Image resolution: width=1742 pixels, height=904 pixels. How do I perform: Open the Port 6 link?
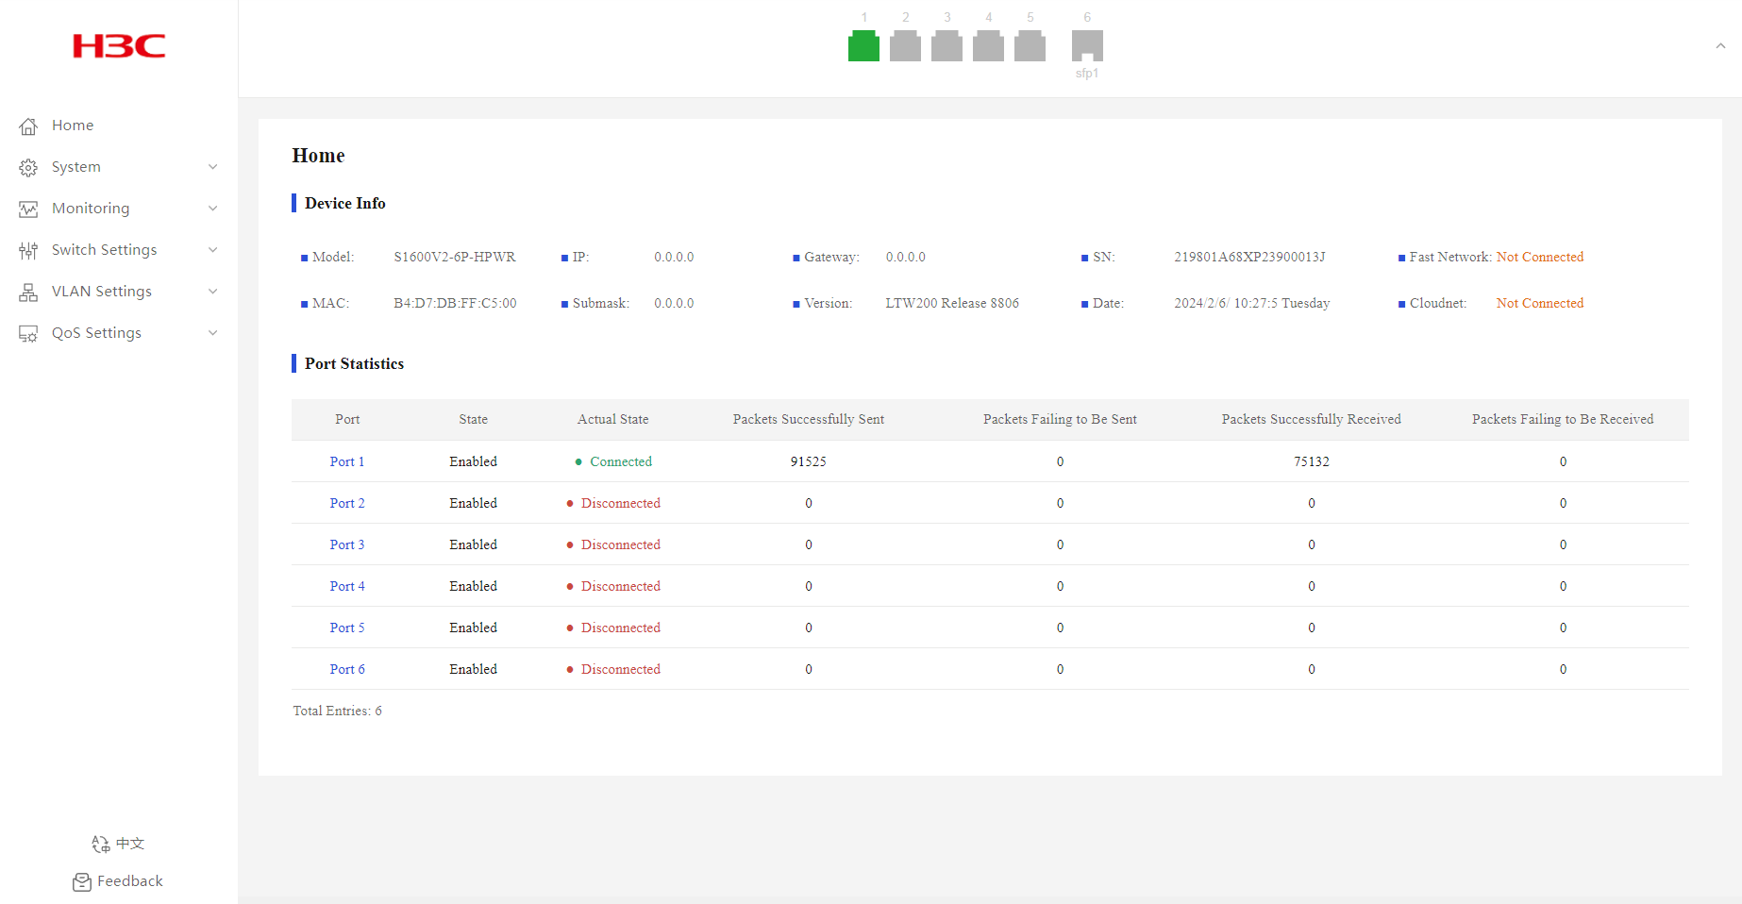coord(347,669)
